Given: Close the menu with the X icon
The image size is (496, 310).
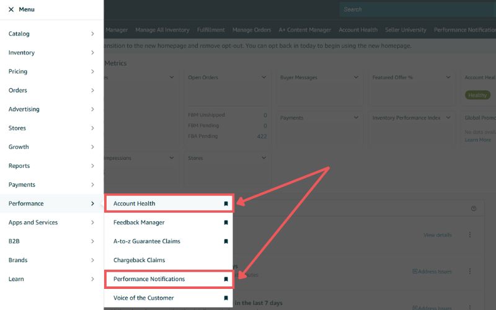Looking at the screenshot, I should click(11, 9).
